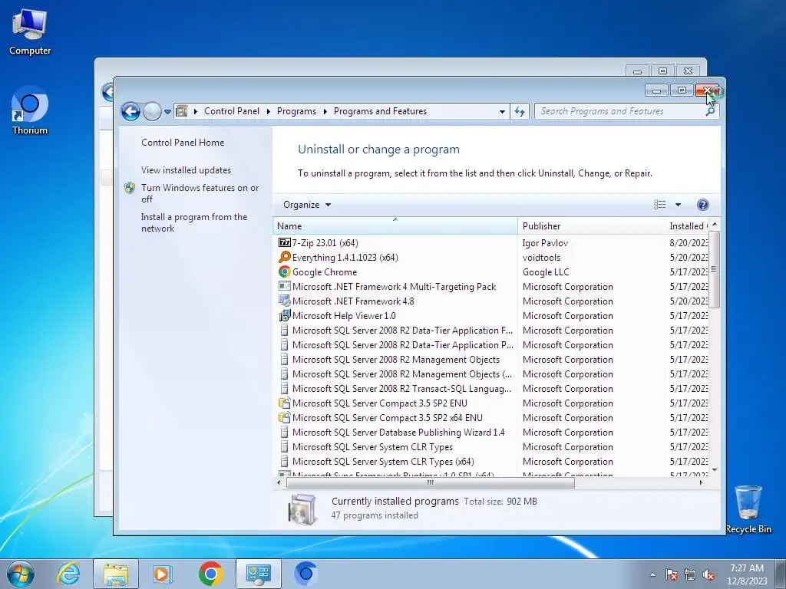Open the recent pages dropdown arrow beside Forward

[167, 112]
